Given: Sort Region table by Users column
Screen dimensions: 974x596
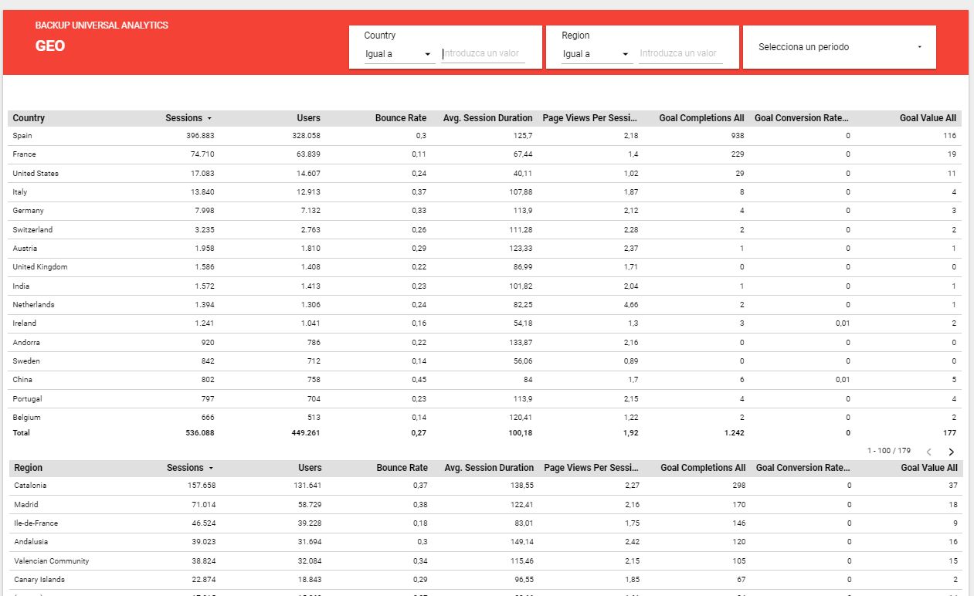Looking at the screenshot, I should (x=310, y=468).
